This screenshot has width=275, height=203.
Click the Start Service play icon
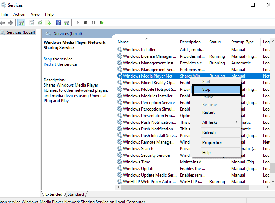78,23
